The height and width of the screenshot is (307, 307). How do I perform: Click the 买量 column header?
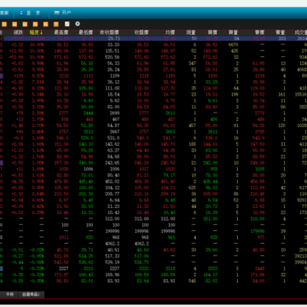(x=233, y=32)
